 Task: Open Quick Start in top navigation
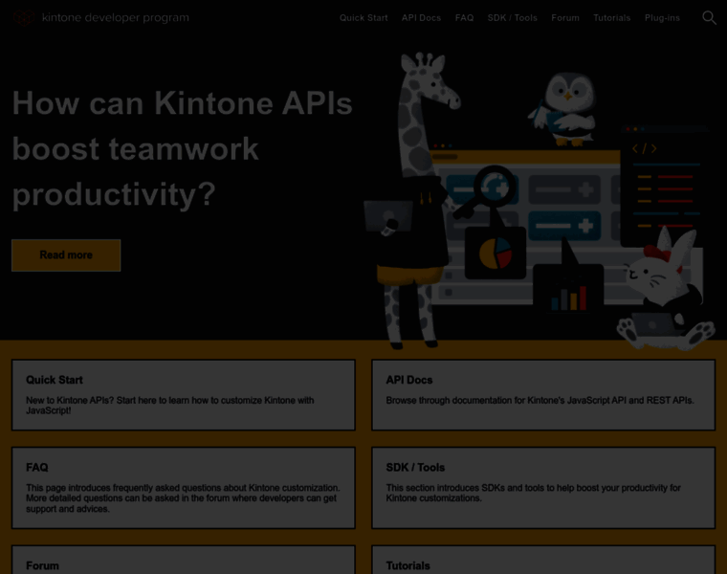tap(363, 18)
